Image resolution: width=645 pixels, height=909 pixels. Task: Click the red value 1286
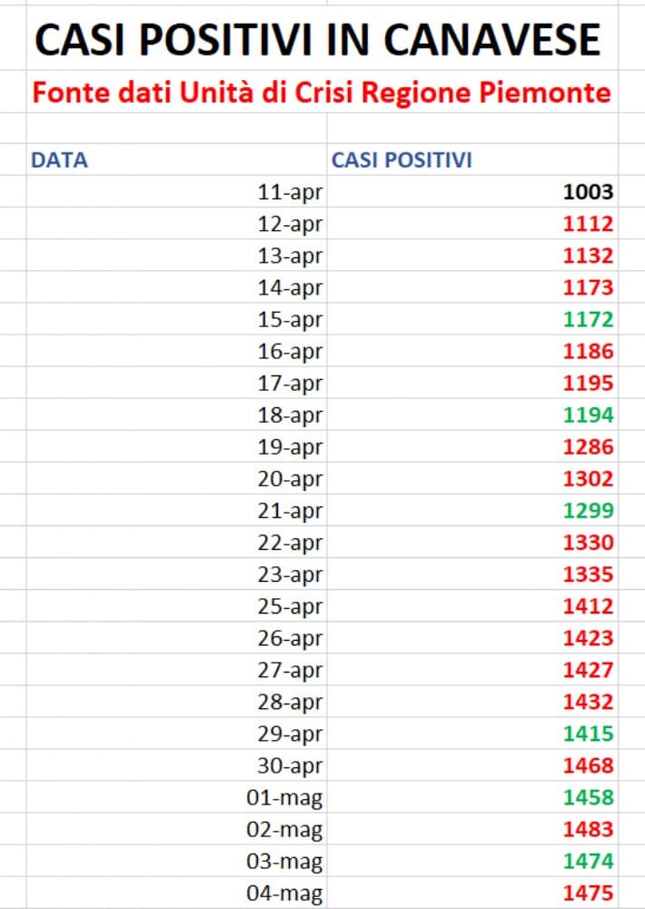(x=588, y=447)
